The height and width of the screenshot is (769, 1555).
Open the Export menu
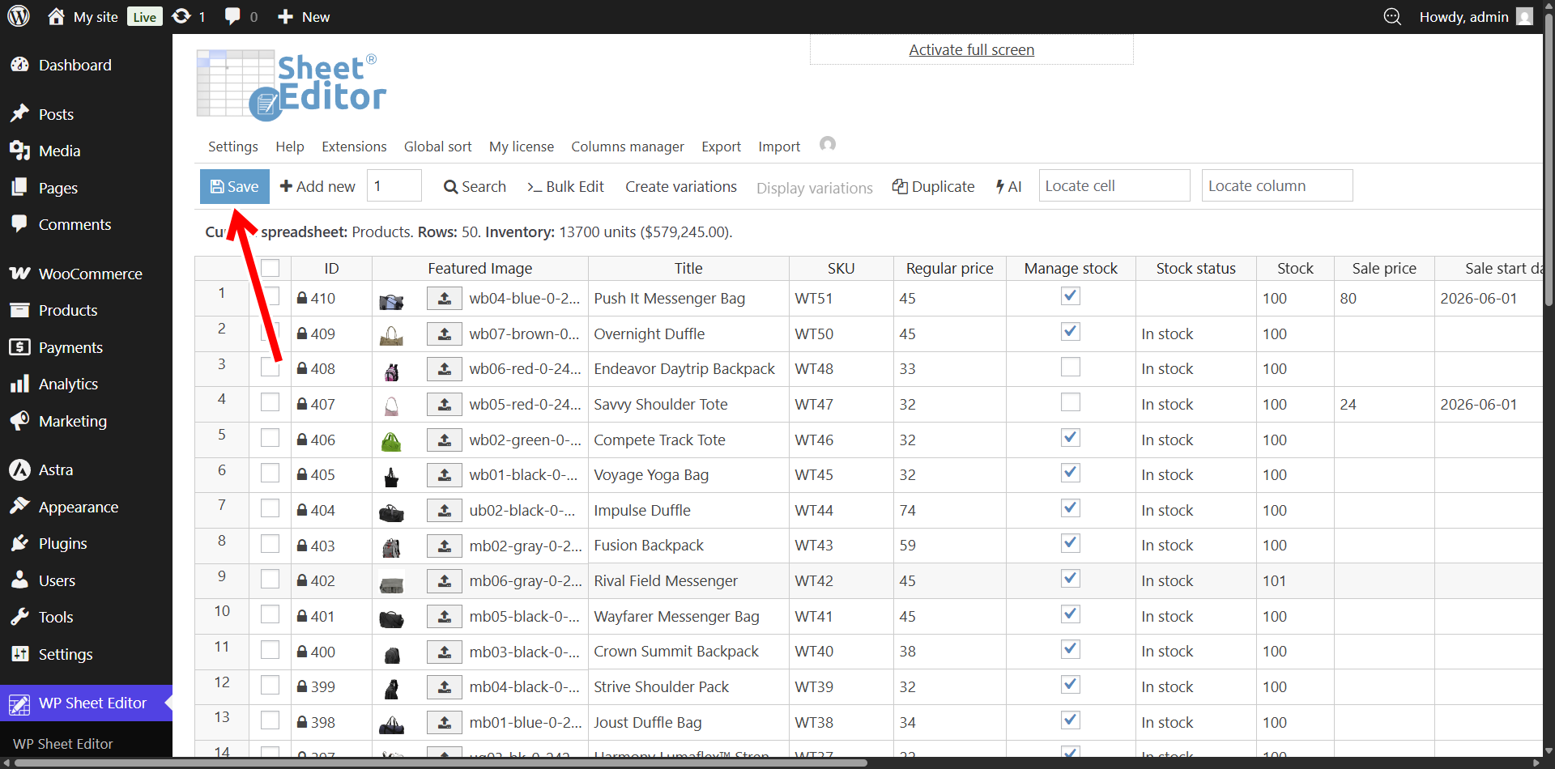click(x=721, y=147)
